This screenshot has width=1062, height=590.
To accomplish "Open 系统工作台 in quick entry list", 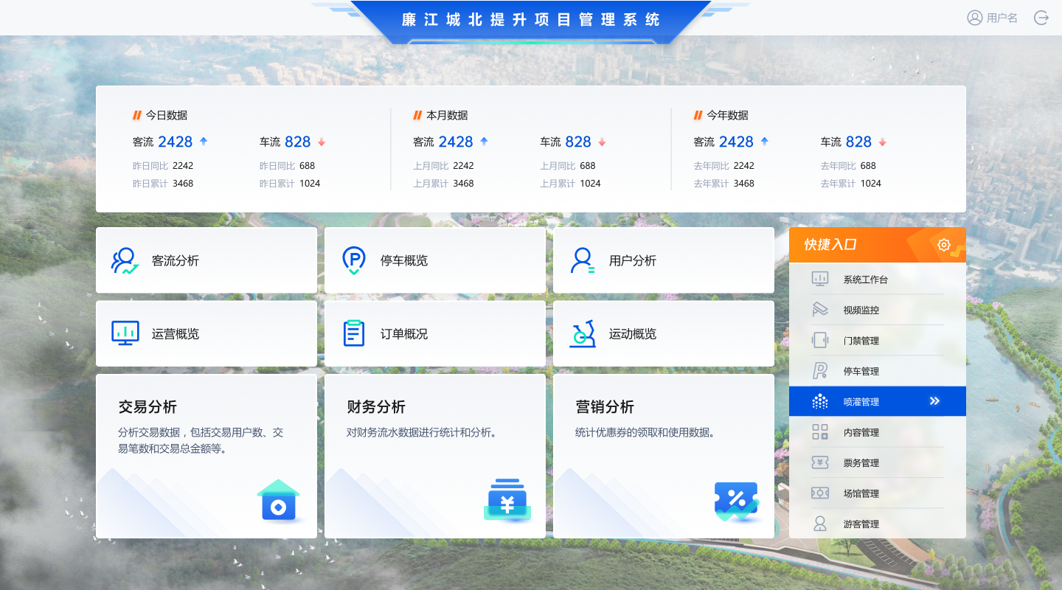I will click(x=865, y=280).
